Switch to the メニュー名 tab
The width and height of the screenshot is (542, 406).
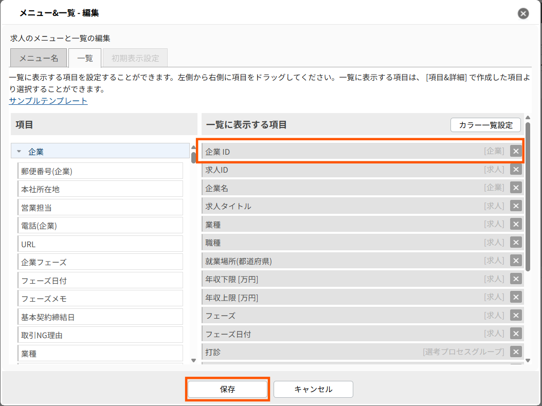coord(39,58)
